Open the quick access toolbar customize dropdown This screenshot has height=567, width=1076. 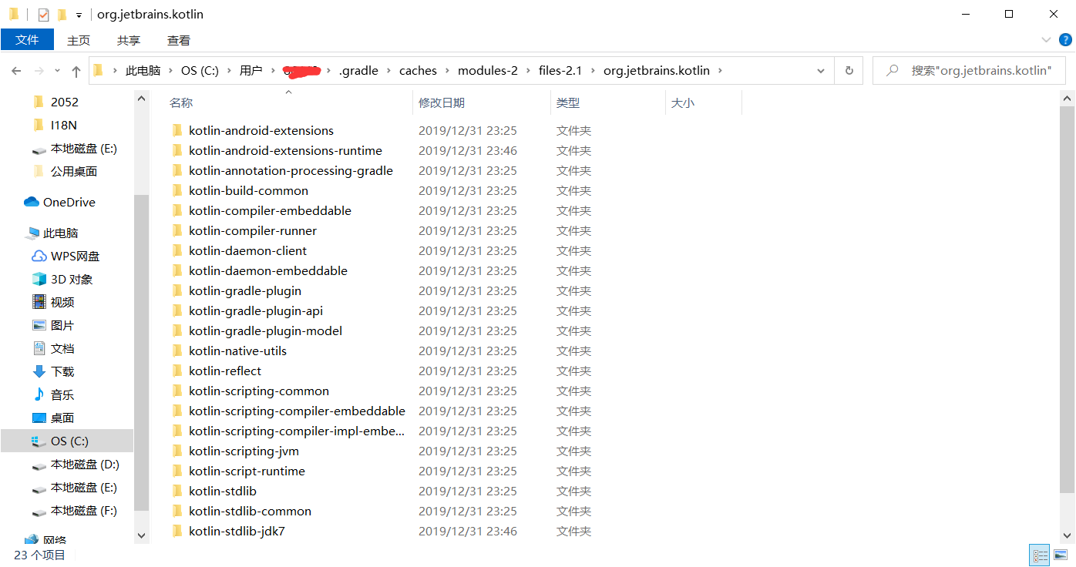click(x=79, y=15)
